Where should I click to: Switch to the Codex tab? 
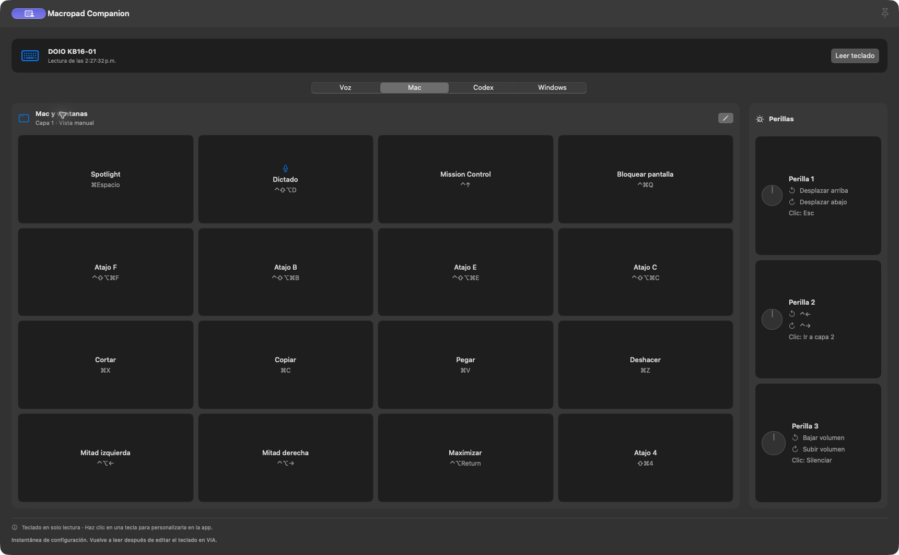pos(483,88)
